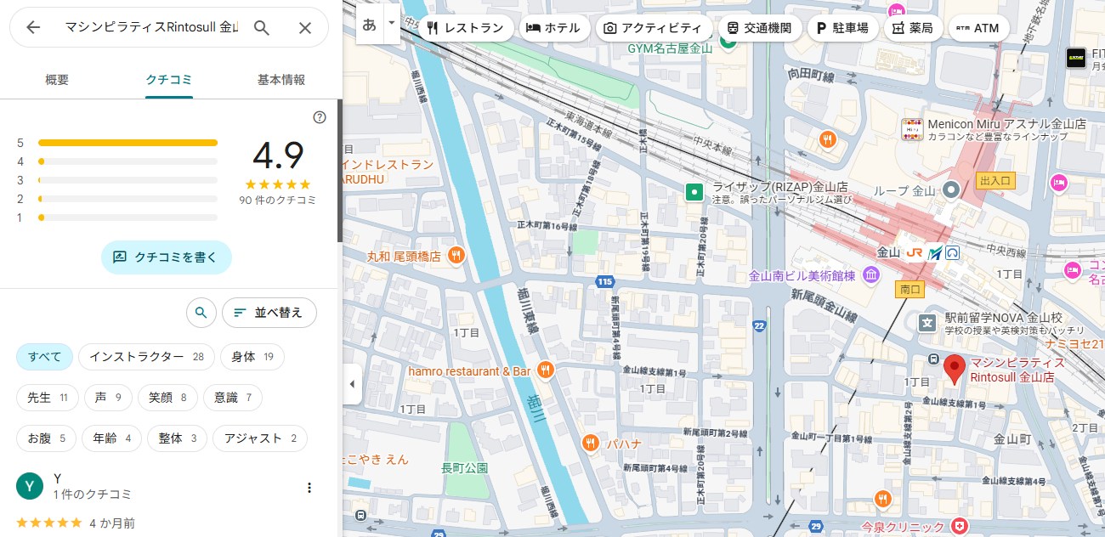Click the back arrow in search box

pyautogui.click(x=33, y=28)
